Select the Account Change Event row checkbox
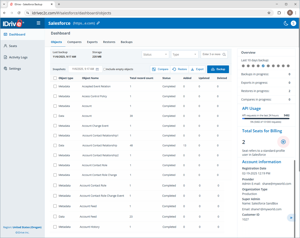This screenshot has width=300, height=238. [55, 126]
